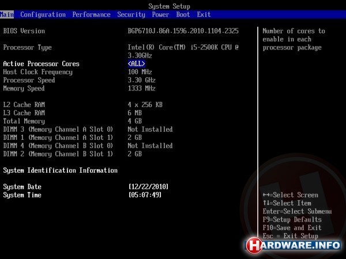
Task: Click the F9=Setup Defaults hint
Action: coord(292,220)
